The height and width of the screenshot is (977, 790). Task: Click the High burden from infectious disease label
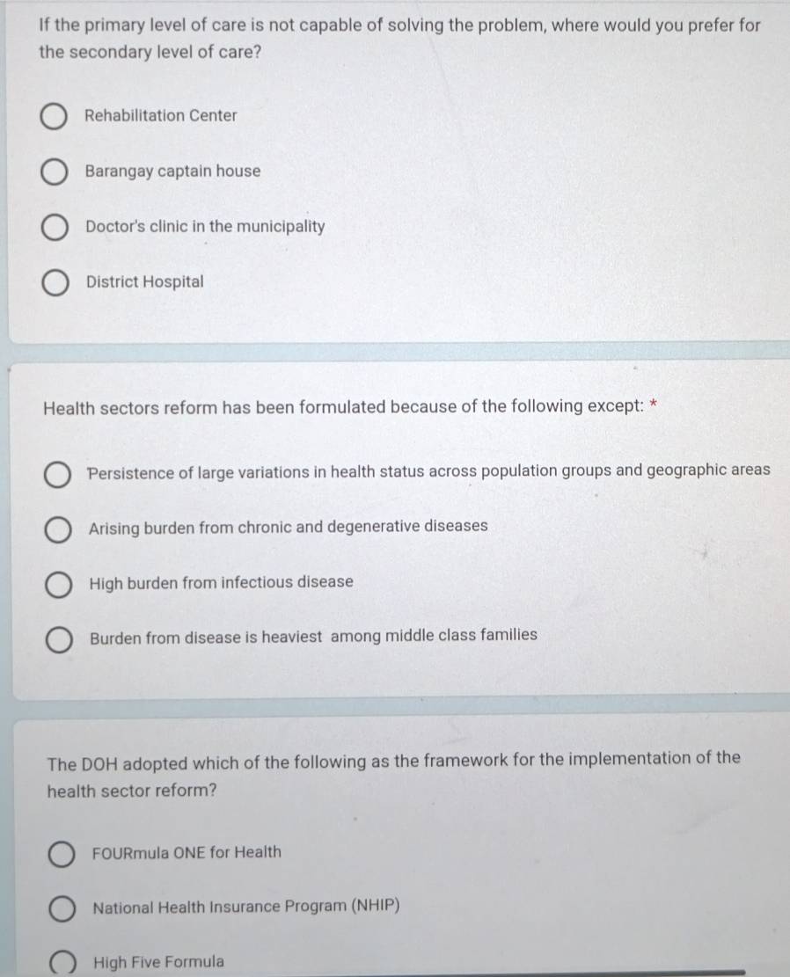pos(222,582)
